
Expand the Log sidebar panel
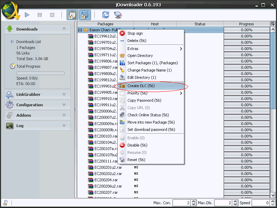[x=64, y=125]
